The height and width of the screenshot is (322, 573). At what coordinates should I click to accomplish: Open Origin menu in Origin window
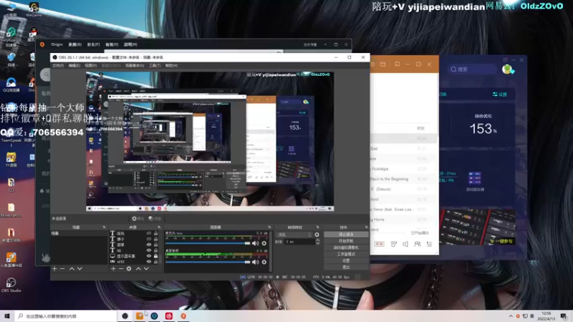point(57,44)
